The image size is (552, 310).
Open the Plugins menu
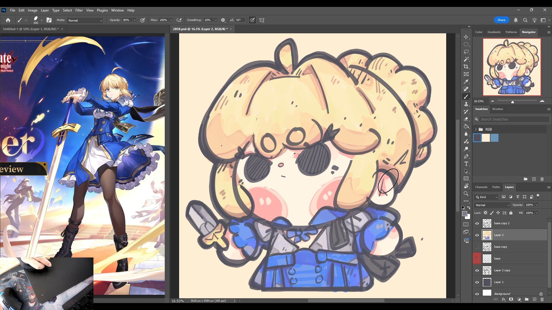point(102,10)
